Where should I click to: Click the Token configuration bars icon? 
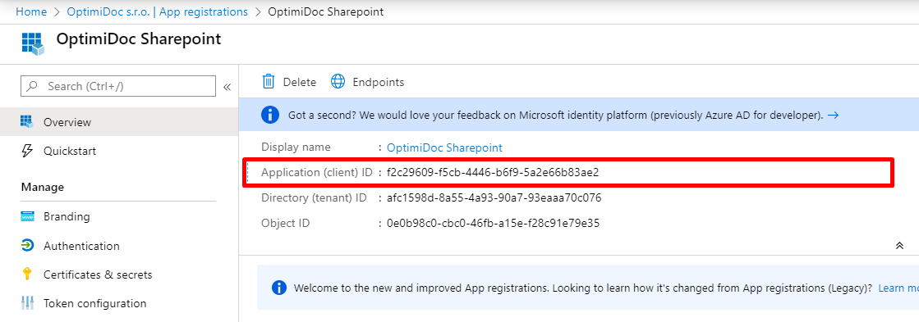pos(27,303)
